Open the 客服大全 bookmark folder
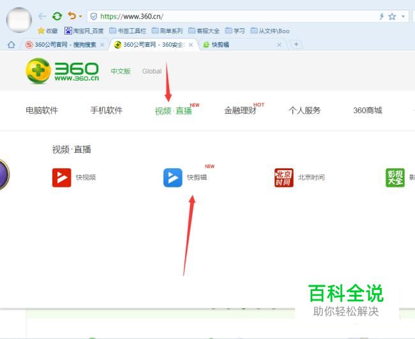415x339 pixels. pyautogui.click(x=204, y=31)
